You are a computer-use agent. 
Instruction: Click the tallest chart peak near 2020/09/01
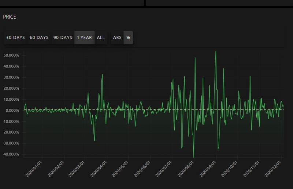coord(216,51)
